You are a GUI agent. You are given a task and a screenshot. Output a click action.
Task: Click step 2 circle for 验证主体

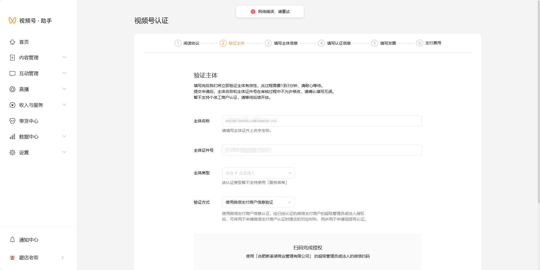click(223, 43)
